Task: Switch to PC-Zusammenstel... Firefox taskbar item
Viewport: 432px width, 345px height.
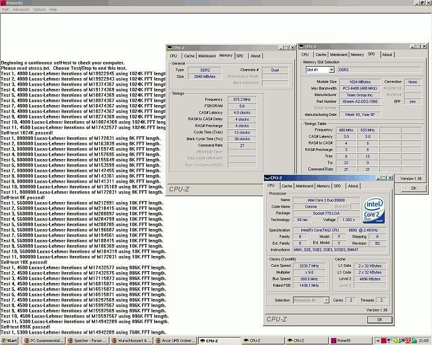Action: [44, 341]
